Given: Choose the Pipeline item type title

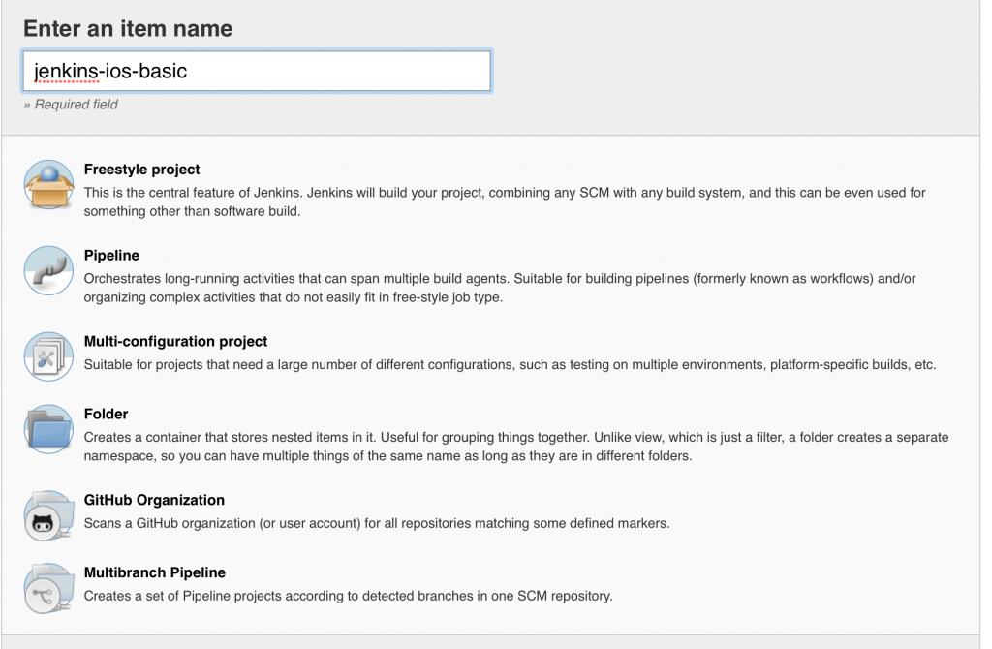Looking at the screenshot, I should (111, 256).
